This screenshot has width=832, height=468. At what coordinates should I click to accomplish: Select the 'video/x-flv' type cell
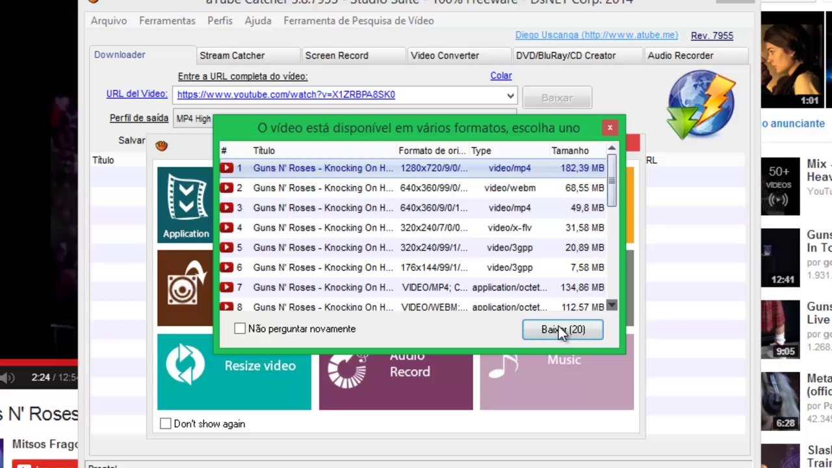[510, 228]
